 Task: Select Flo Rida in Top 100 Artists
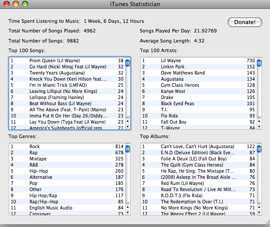click(199, 116)
